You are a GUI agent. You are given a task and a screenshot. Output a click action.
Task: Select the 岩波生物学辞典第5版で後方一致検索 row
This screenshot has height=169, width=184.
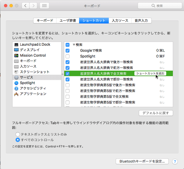(118, 85)
